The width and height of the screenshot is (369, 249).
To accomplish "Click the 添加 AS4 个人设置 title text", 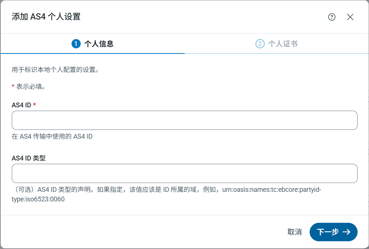I will (x=46, y=17).
